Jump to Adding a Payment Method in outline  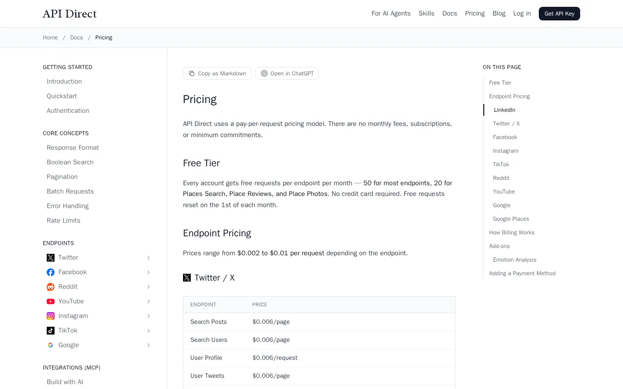(x=522, y=273)
